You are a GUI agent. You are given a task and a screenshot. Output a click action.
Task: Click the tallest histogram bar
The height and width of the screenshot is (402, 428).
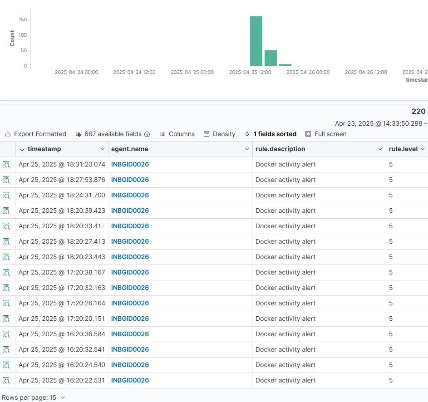(256, 41)
